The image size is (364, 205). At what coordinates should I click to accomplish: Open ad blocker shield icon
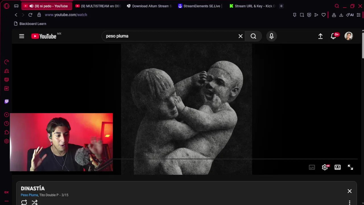pos(309,15)
